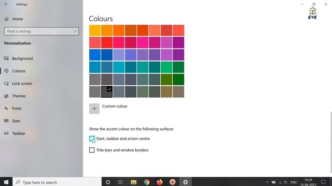Click the Taskbar icon in sidebar
332x186 pixels.
[6, 133]
